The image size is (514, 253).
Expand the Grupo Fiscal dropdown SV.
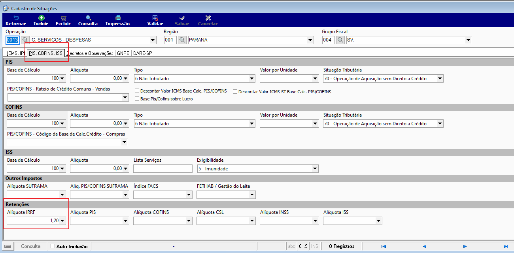pos(469,40)
